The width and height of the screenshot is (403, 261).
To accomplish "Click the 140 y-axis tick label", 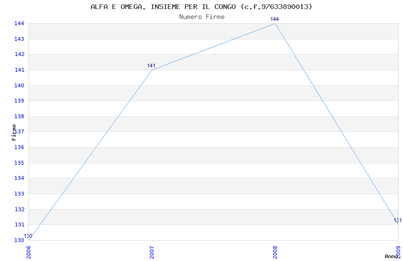I will coord(19,85).
